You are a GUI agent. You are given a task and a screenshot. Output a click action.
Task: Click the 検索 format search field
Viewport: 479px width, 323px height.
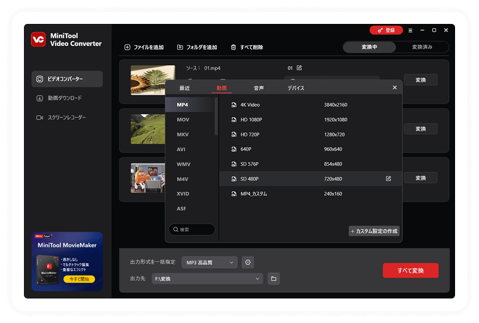tap(192, 230)
